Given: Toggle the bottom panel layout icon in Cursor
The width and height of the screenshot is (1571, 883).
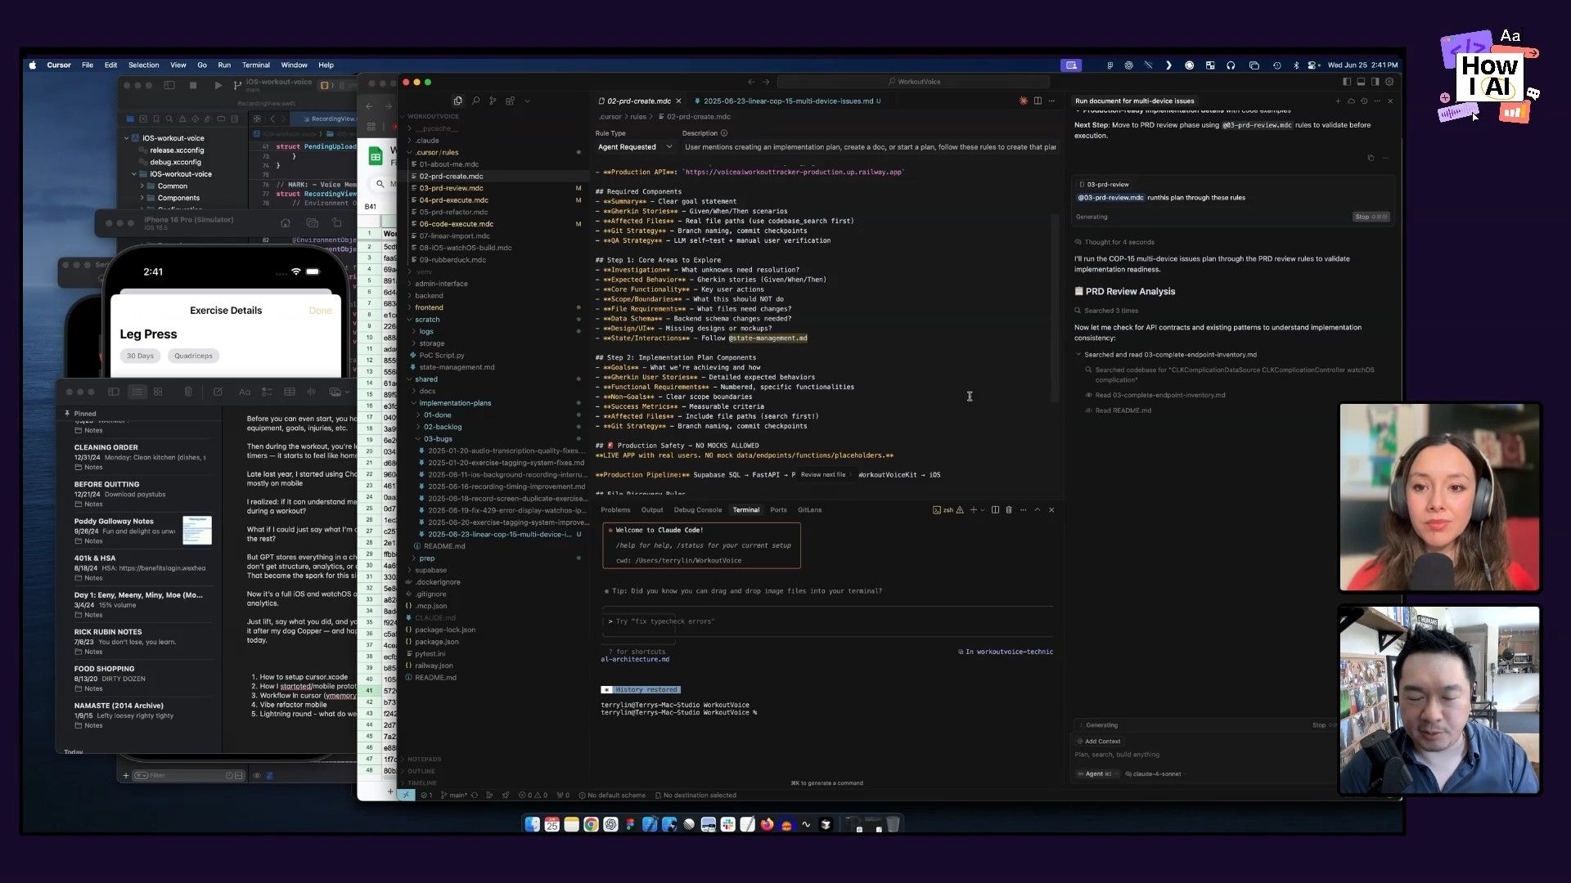Looking at the screenshot, I should (1361, 82).
